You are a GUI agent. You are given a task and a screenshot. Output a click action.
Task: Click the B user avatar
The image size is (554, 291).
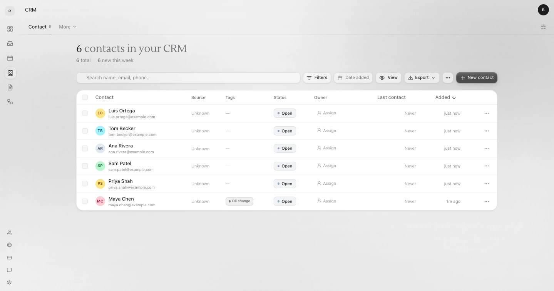pyautogui.click(x=543, y=10)
